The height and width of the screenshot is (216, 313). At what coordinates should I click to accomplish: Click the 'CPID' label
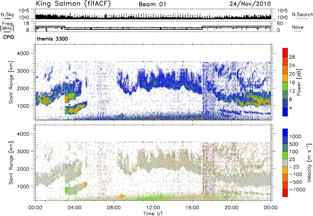(x=9, y=37)
